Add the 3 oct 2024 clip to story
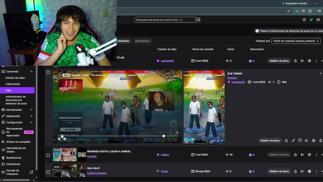 [x=279, y=61]
